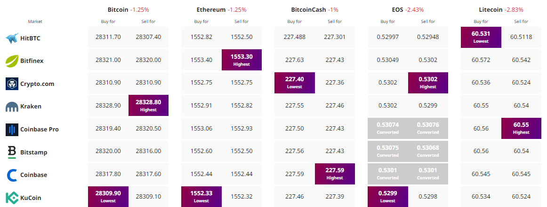The image size is (547, 207).
Task: Click the Bitfinex green leaf icon
Action: (12, 61)
